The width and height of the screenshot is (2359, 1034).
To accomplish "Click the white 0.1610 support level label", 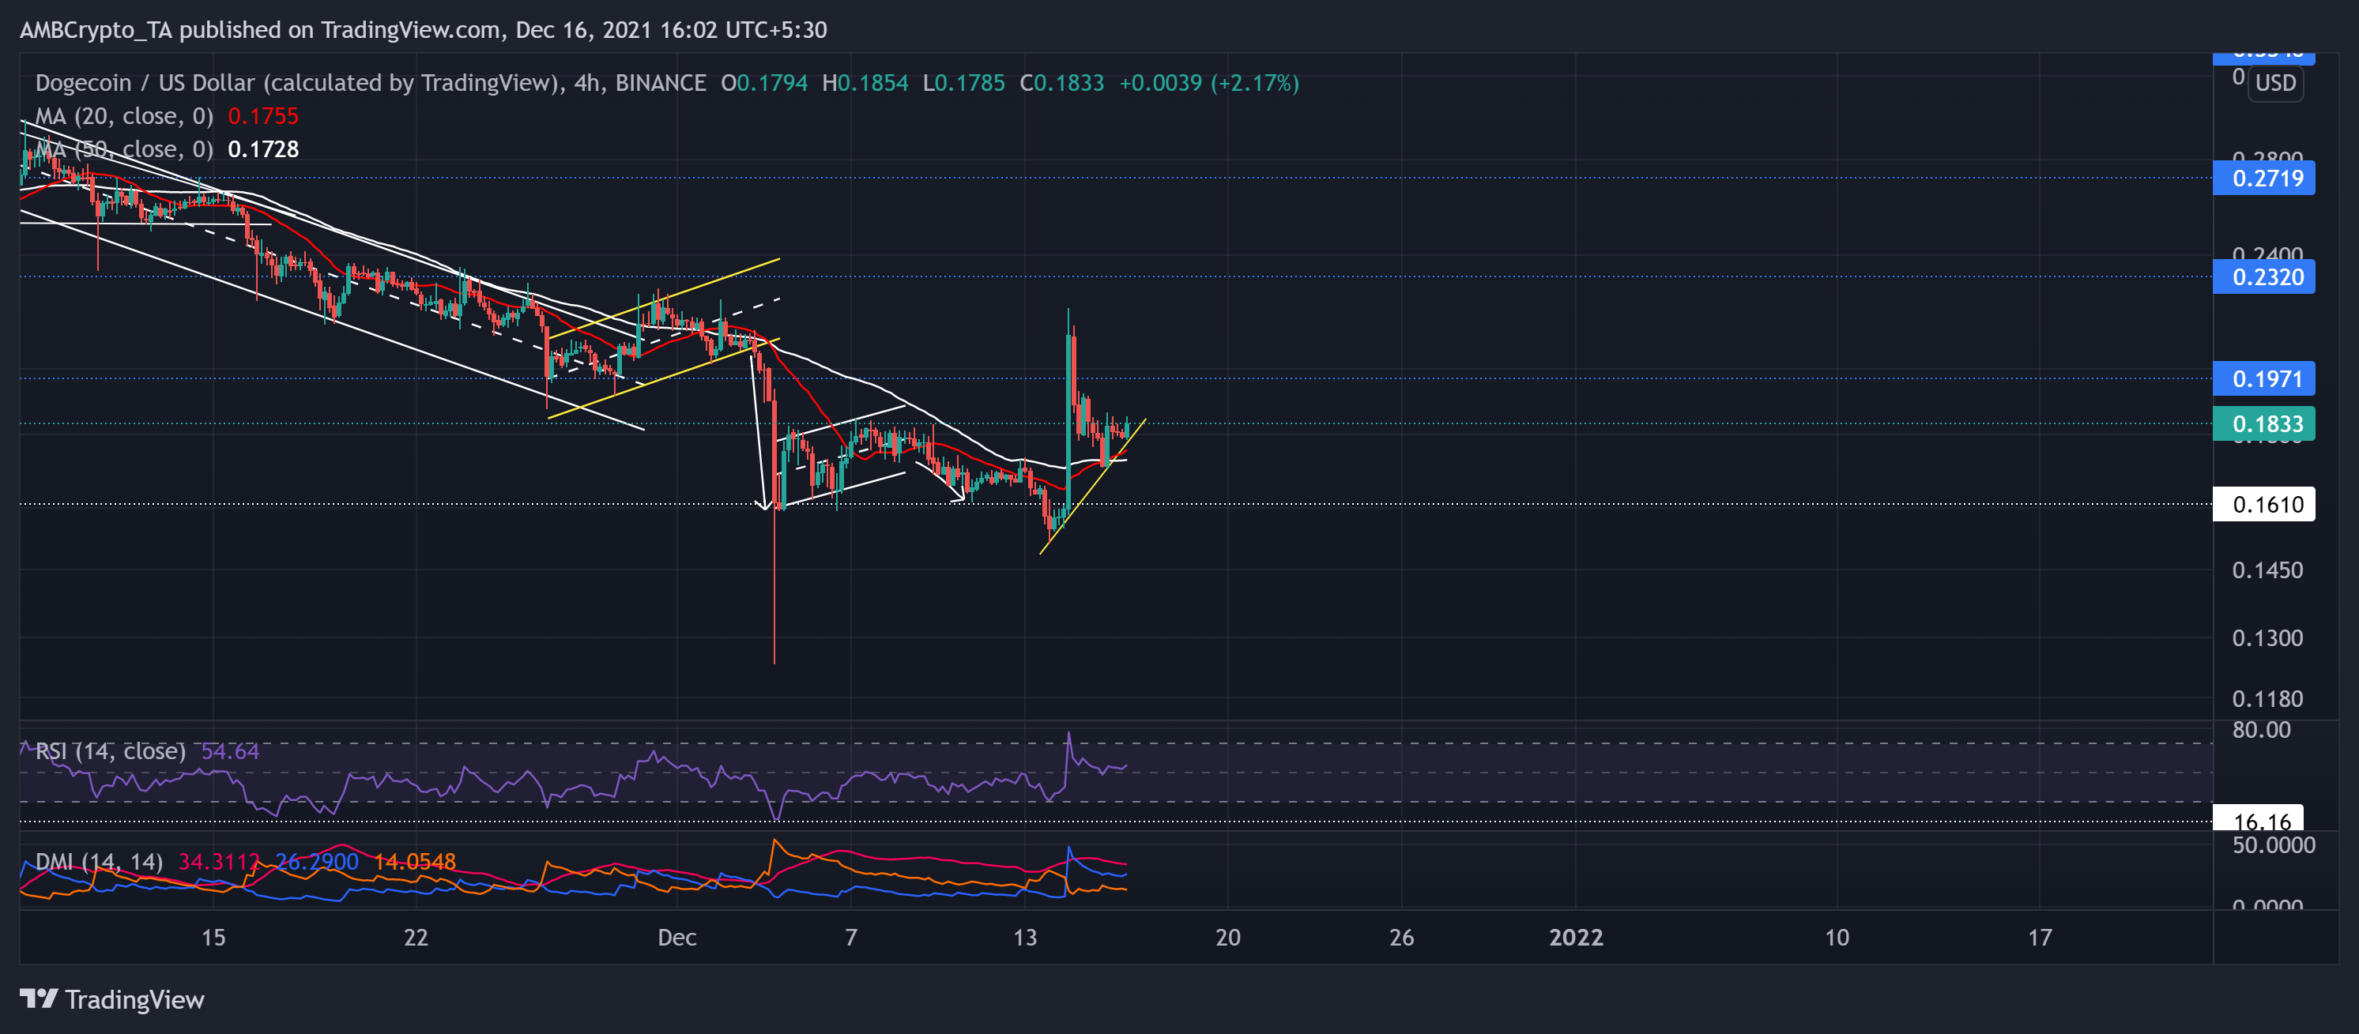I will (2263, 504).
